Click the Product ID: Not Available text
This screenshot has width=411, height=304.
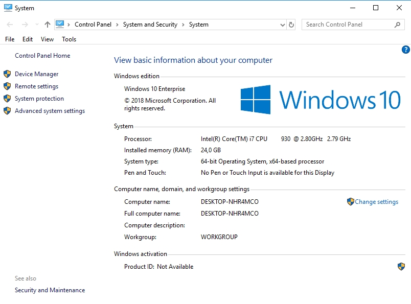click(159, 267)
